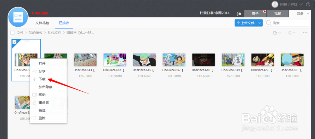Open the more options ellipsis menu

pyautogui.click(x=305, y=33)
